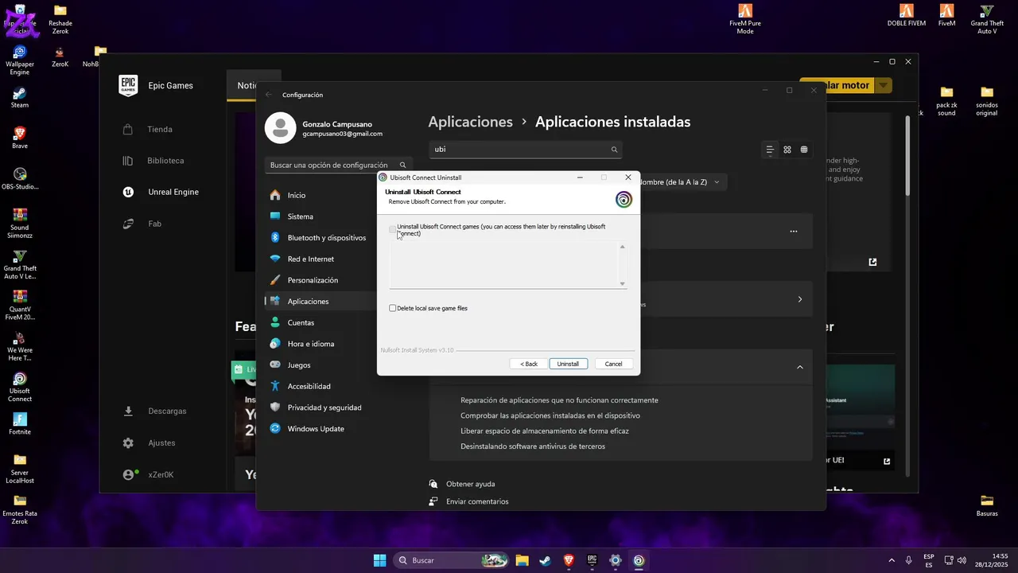Open Ajustes in Epic Games launcher
The height and width of the screenshot is (573, 1018).
pos(161,442)
